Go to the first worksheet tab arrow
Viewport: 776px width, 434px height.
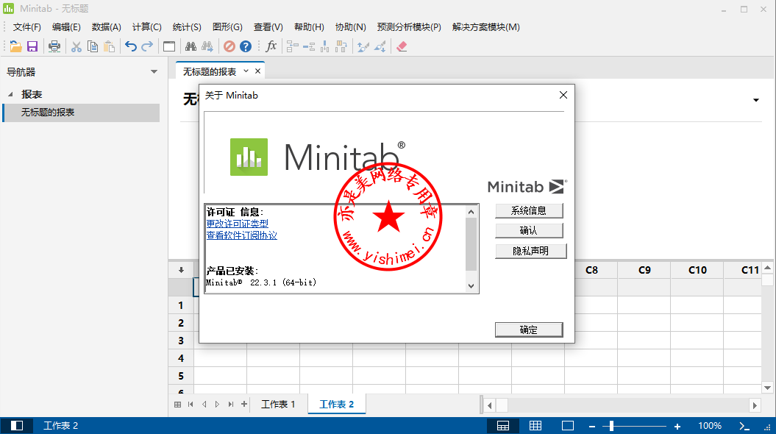[191, 405]
